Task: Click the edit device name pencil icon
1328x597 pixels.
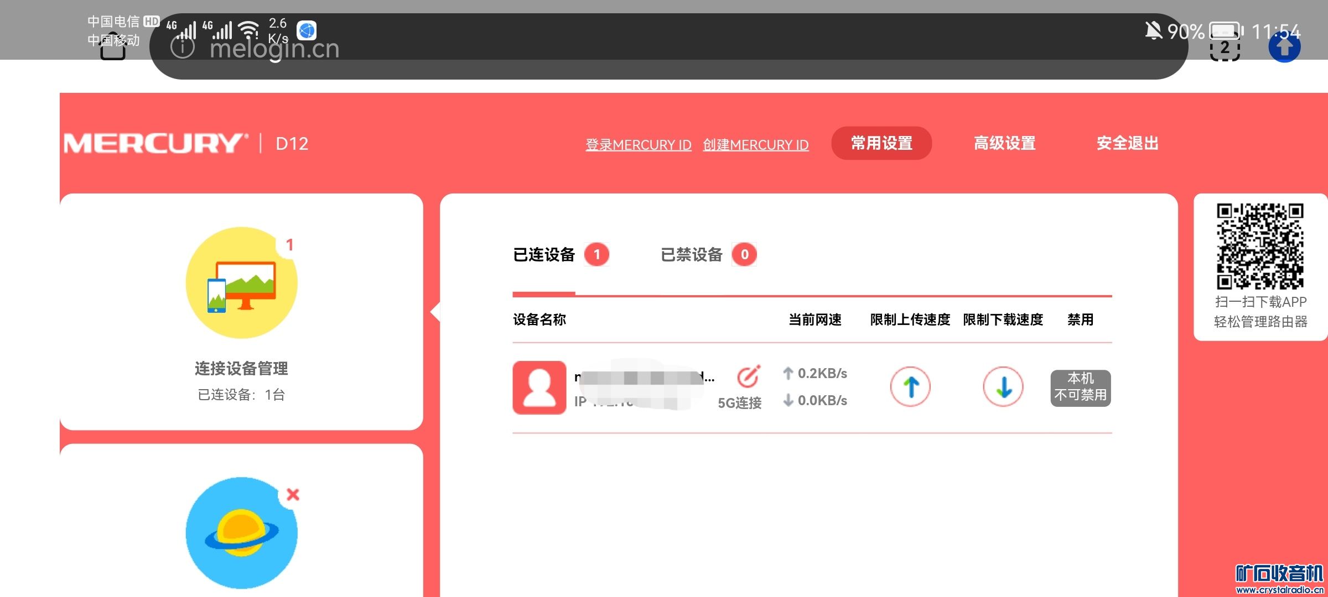Action: pos(748,377)
